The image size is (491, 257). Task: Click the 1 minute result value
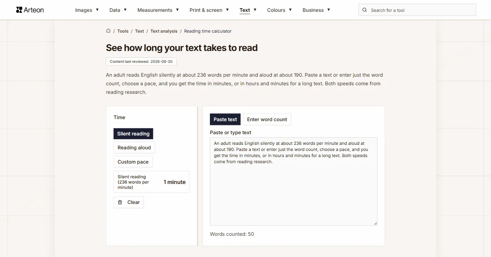[175, 182]
